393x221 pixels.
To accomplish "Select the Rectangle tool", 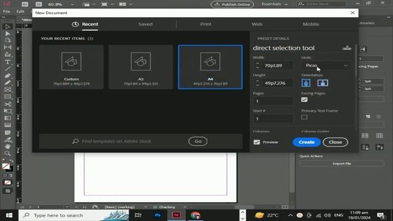I will click(x=7, y=96).
